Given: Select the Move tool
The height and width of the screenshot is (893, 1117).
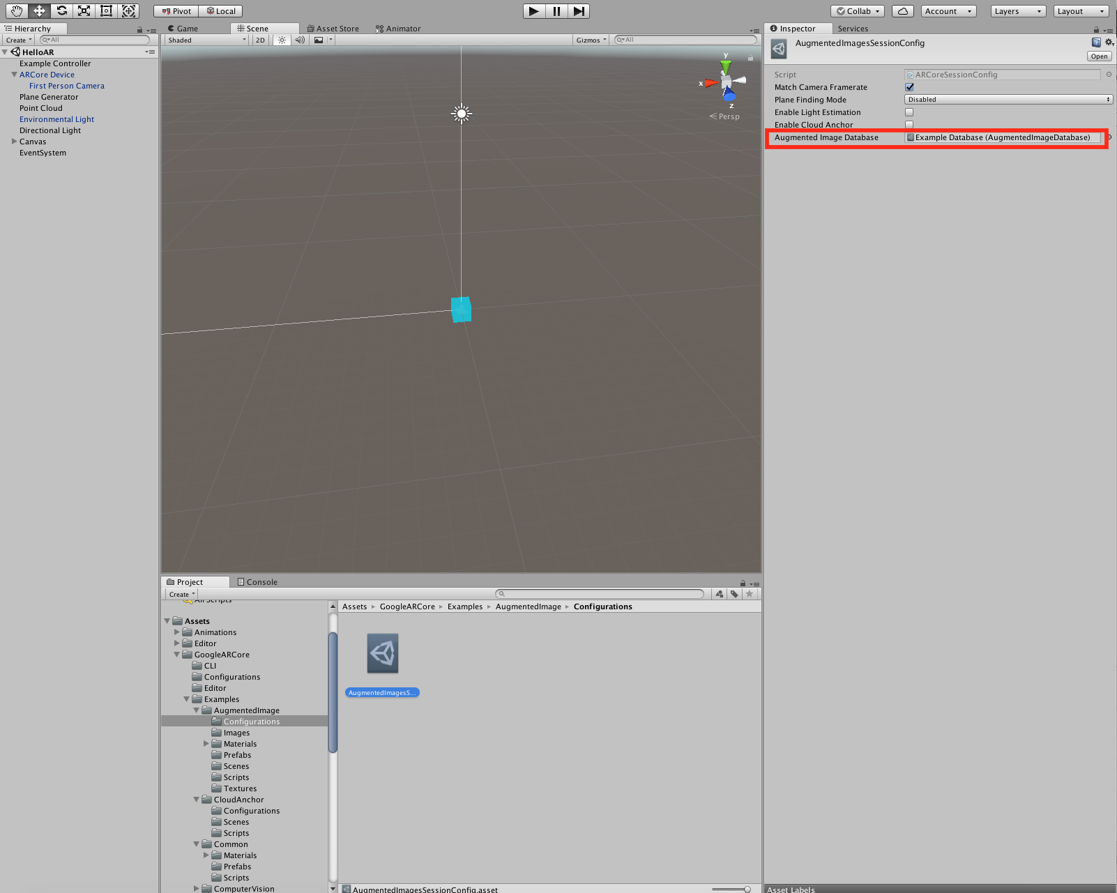Looking at the screenshot, I should coord(39,11).
